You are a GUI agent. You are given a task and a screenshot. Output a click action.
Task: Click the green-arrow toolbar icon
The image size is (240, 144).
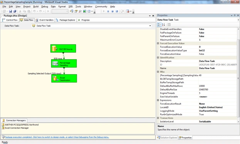click(84, 11)
